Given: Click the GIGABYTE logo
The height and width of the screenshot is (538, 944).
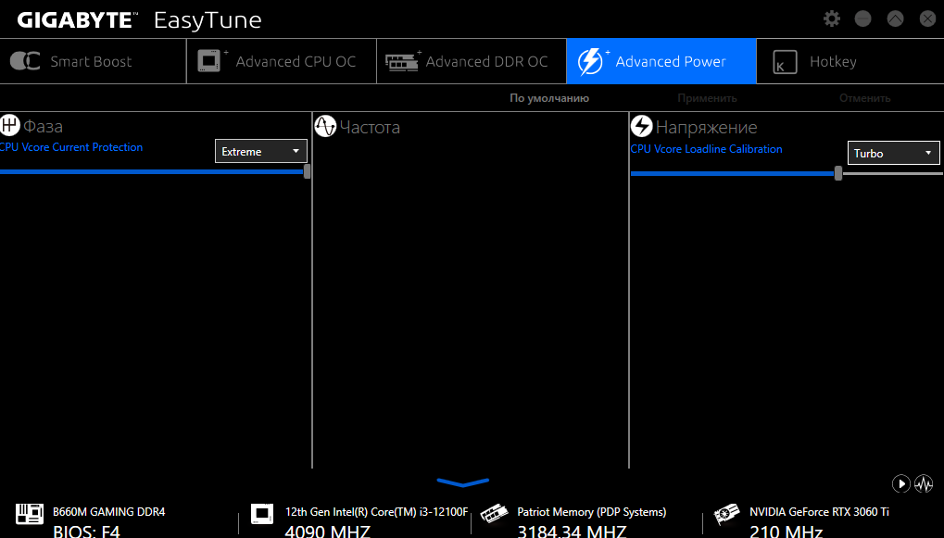Looking at the screenshot, I should [77, 20].
